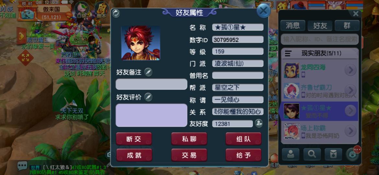Open the chat bubble icon at bottom left

point(22,166)
